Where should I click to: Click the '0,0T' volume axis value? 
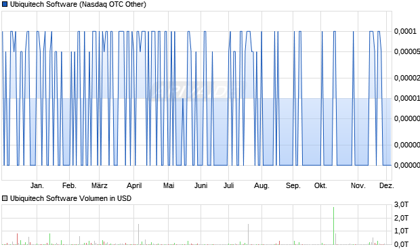click(401, 244)
